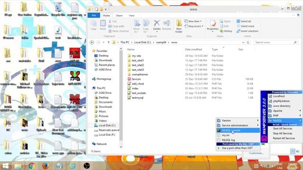Click Invert selection in the ribbon
This screenshot has width=303, height=170.
click(x=248, y=31)
